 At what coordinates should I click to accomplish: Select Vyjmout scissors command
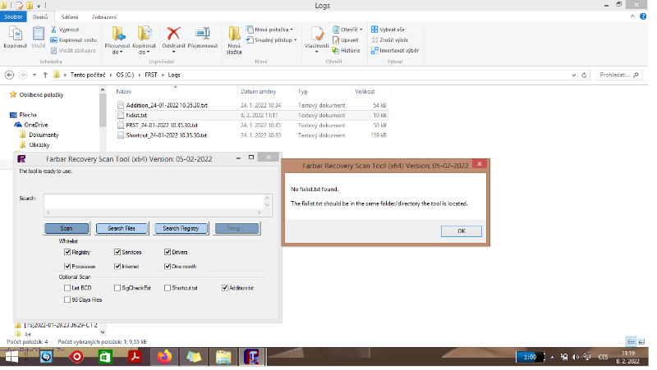click(65, 30)
